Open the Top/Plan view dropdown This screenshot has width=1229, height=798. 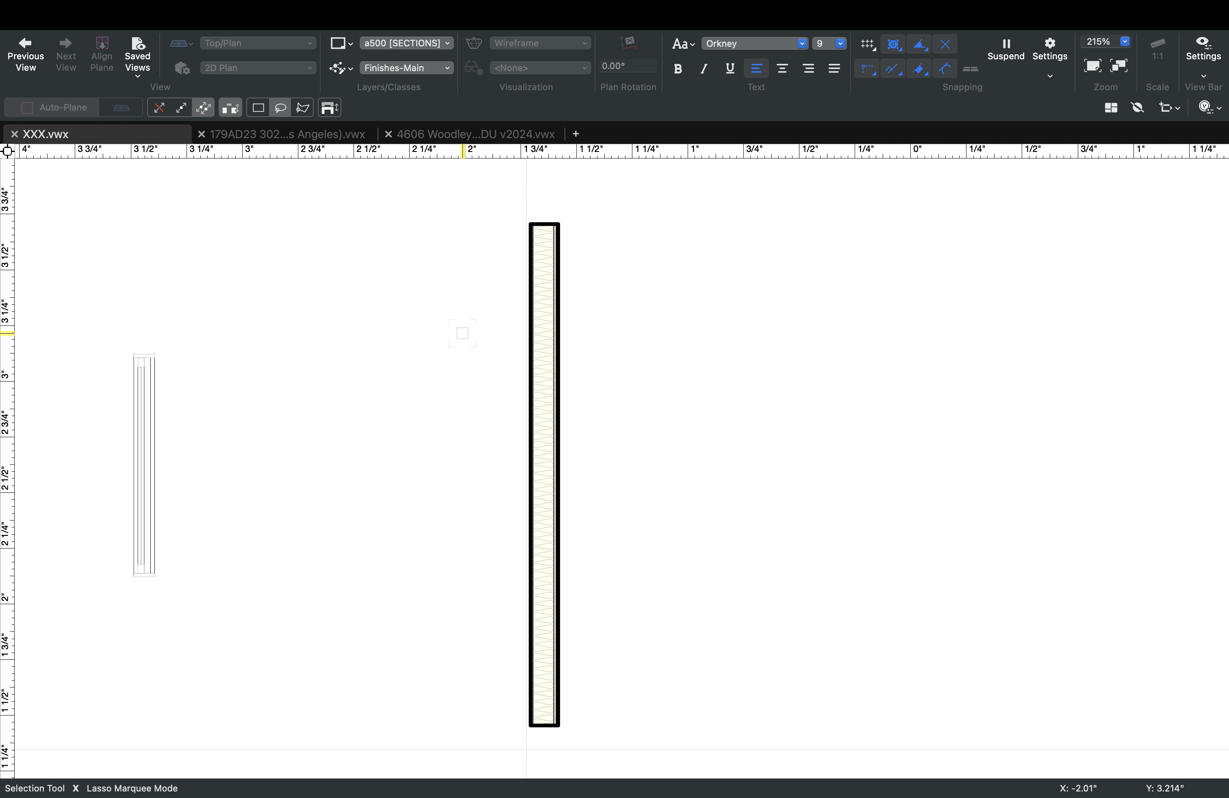point(258,43)
